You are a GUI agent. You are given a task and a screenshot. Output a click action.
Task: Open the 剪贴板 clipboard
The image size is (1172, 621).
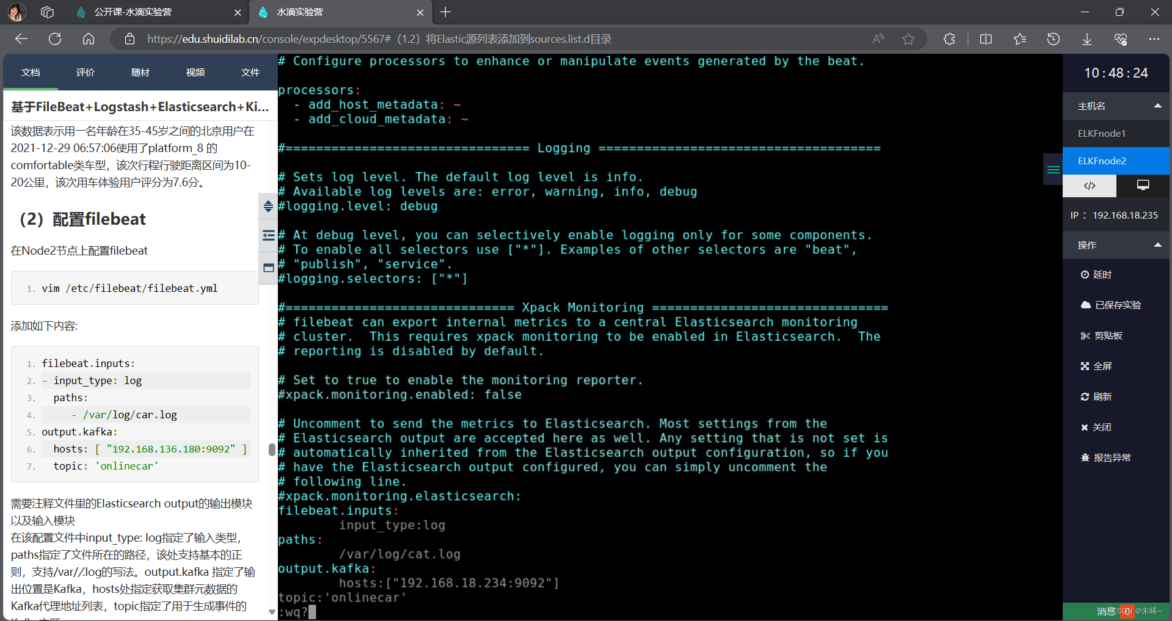1102,335
